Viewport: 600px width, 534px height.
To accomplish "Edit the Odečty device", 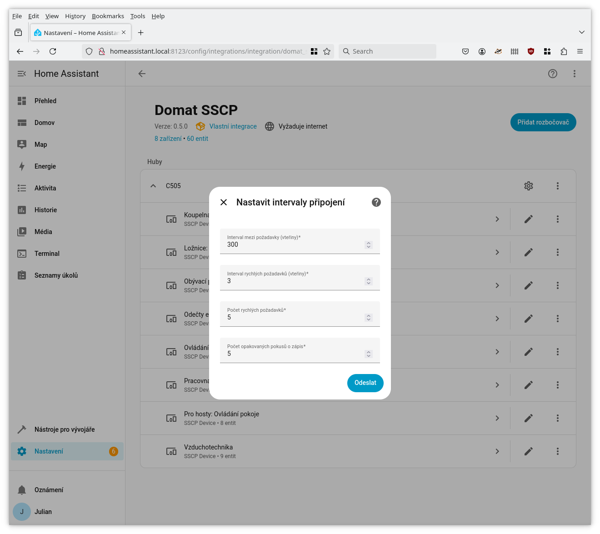I will click(529, 319).
